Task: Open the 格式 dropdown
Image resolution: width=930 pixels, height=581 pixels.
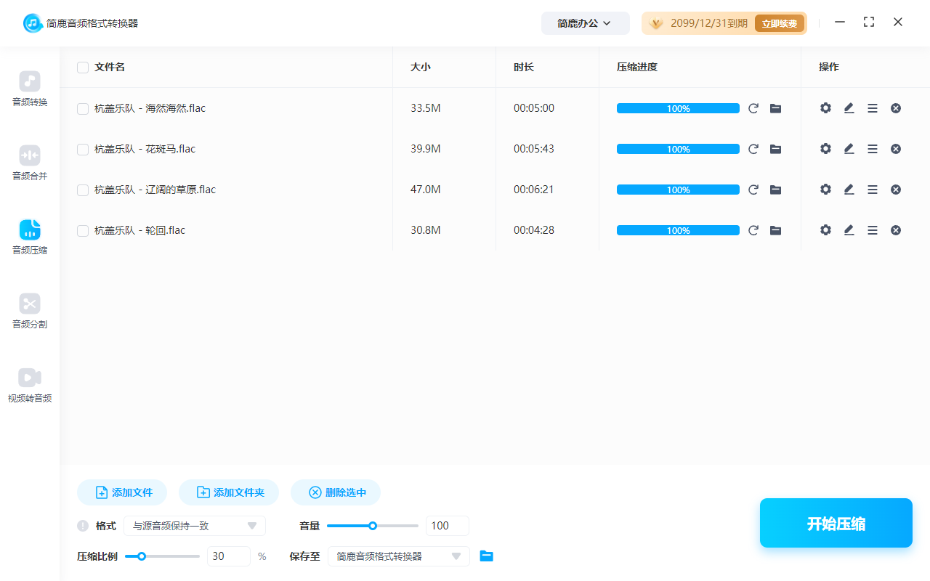Action: (x=195, y=525)
